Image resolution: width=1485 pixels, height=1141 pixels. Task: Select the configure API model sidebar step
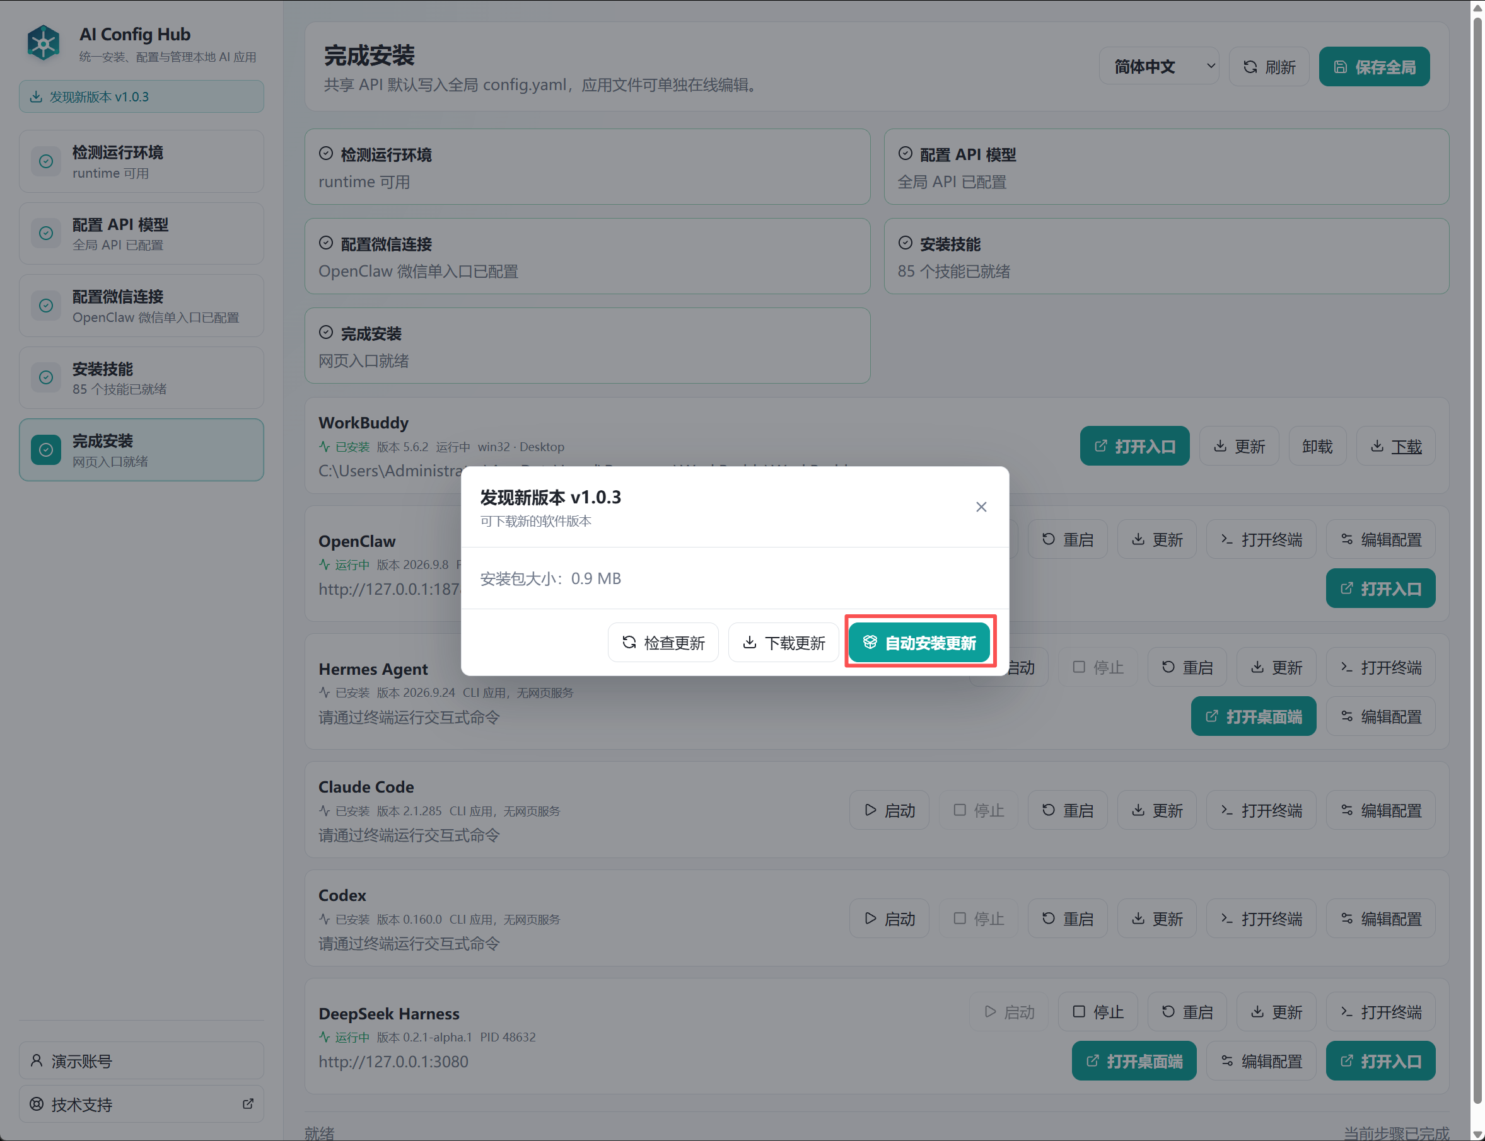coord(141,234)
